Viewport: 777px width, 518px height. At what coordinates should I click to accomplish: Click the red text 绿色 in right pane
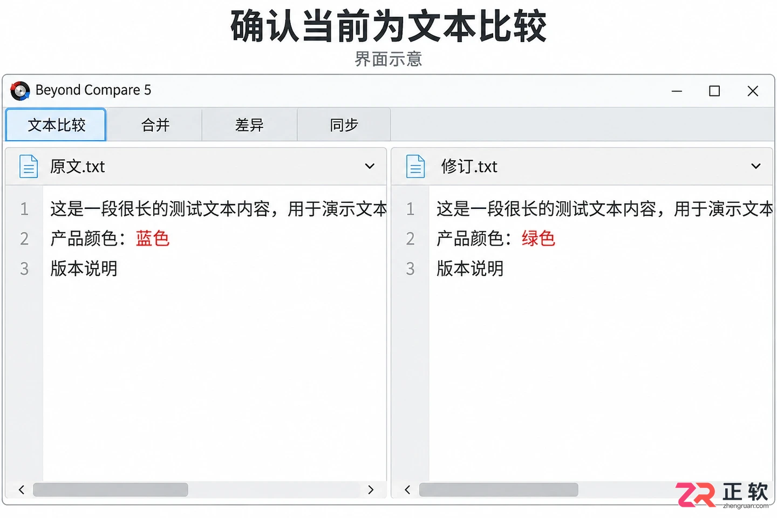pos(539,238)
